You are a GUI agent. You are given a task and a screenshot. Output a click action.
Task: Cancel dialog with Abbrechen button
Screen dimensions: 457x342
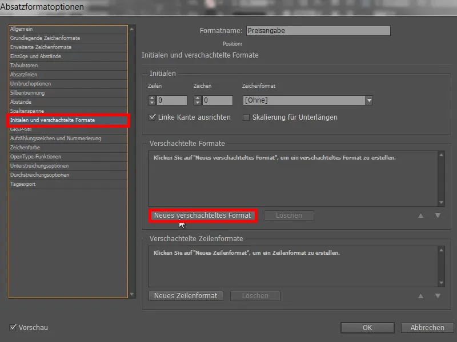[427, 328]
